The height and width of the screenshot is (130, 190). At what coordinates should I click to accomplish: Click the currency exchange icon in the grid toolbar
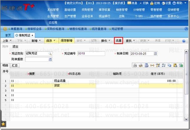point(152,65)
